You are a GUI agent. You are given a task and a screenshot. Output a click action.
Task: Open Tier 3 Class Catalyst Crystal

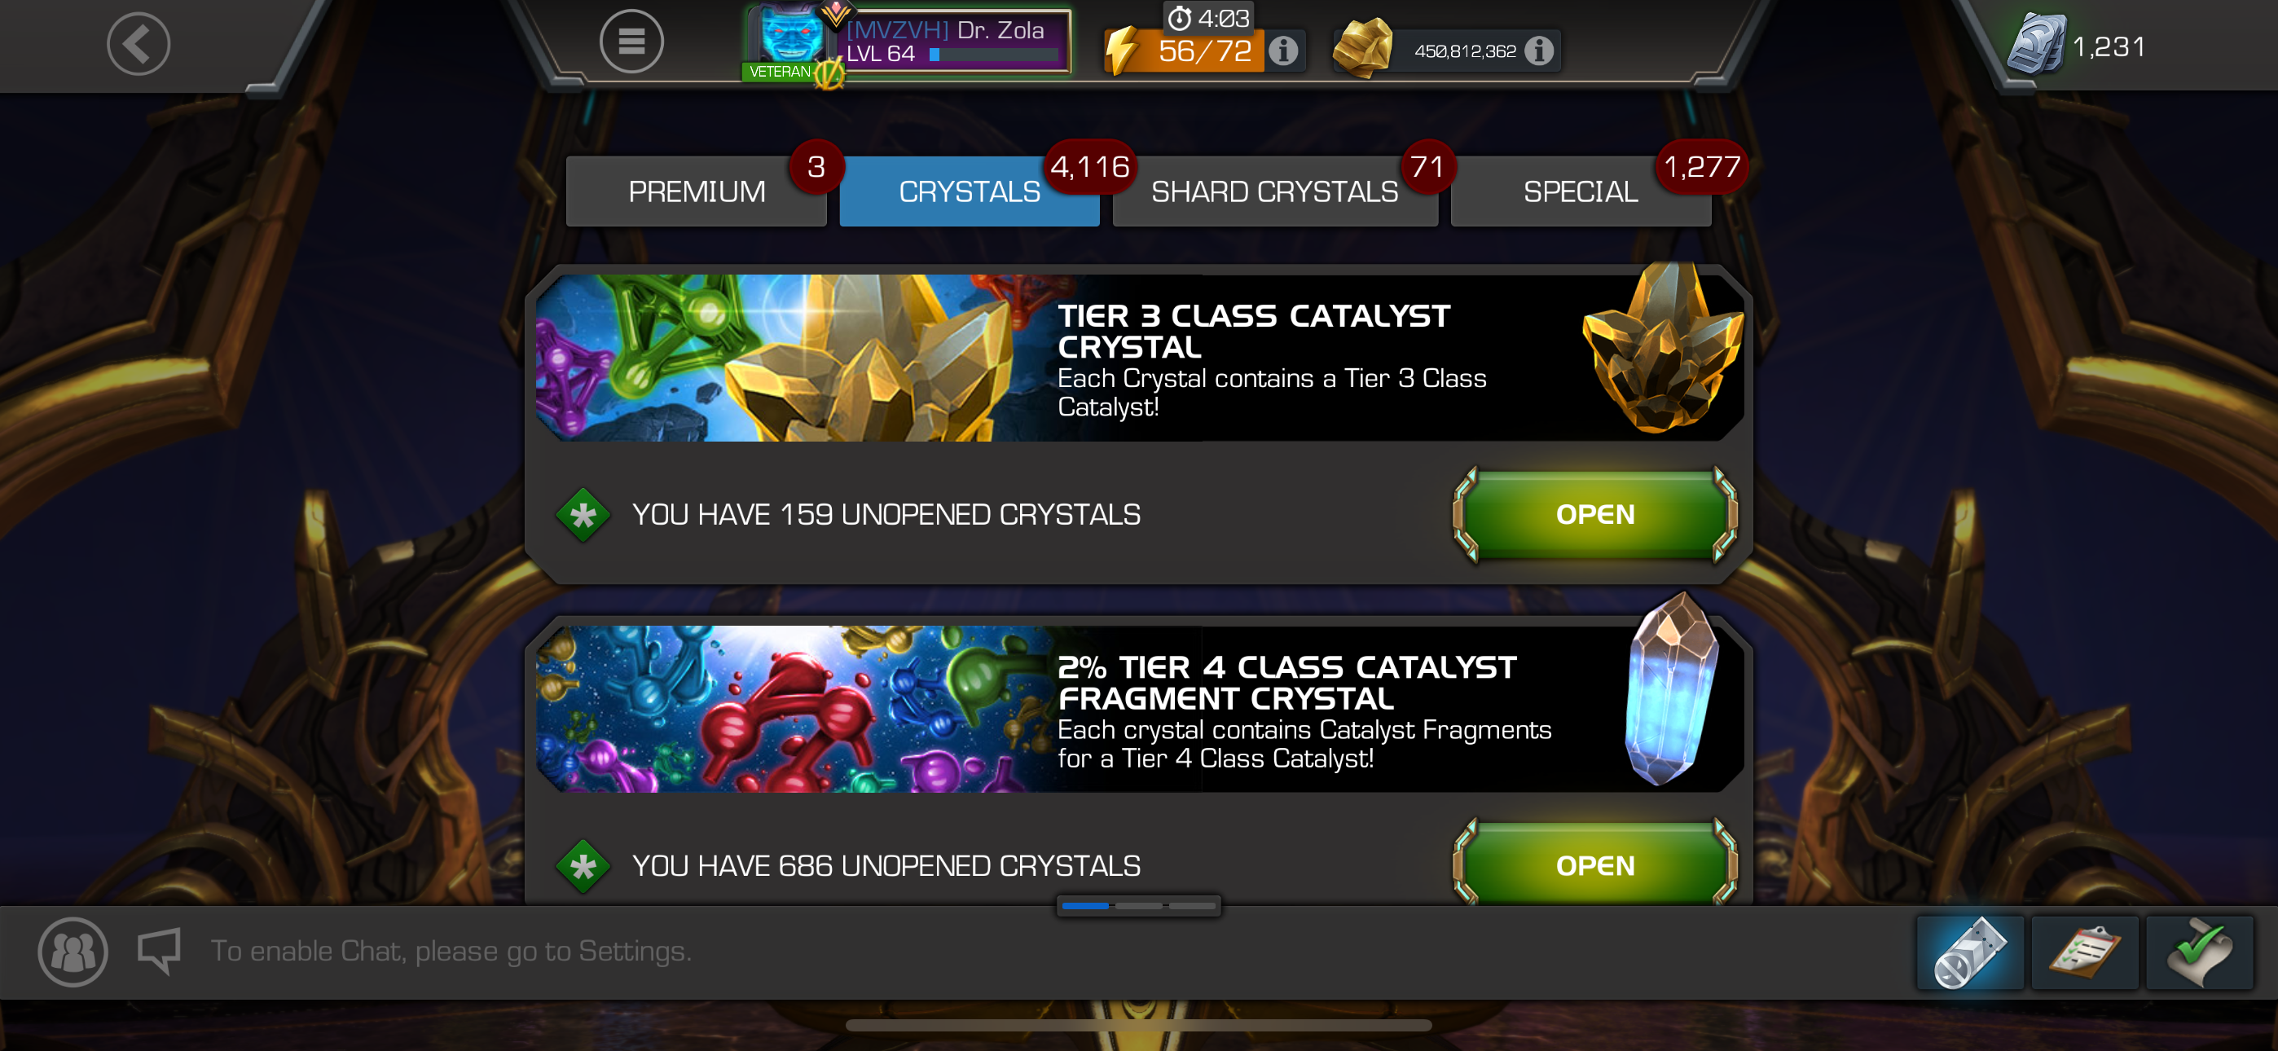coord(1594,514)
